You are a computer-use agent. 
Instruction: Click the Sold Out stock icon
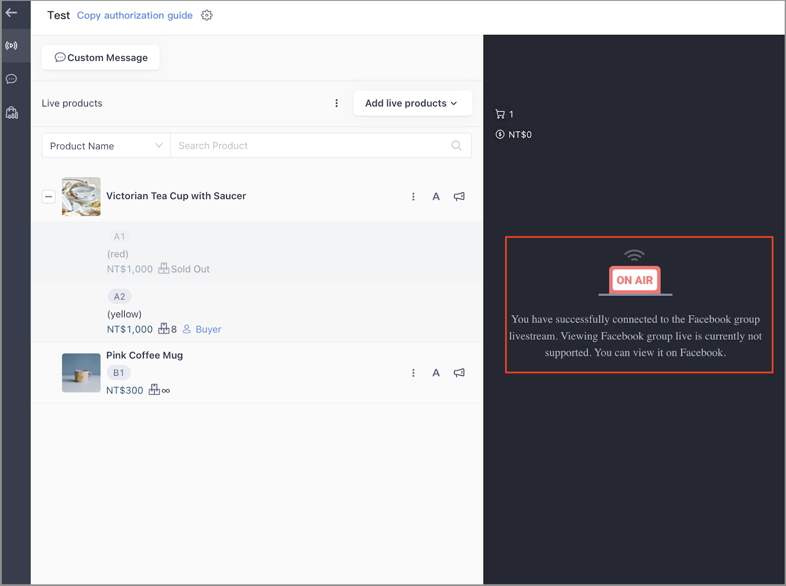pos(164,268)
